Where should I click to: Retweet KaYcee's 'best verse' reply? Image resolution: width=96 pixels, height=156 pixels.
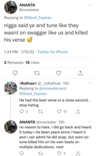[41, 112]
